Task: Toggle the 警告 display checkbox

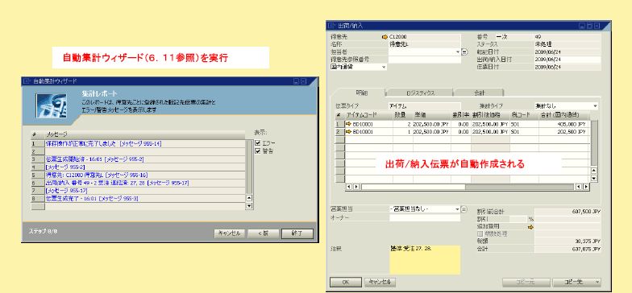Action: (258, 151)
